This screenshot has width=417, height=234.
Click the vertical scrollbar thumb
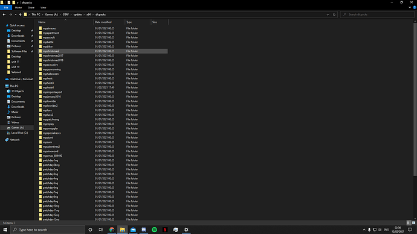[415, 99]
